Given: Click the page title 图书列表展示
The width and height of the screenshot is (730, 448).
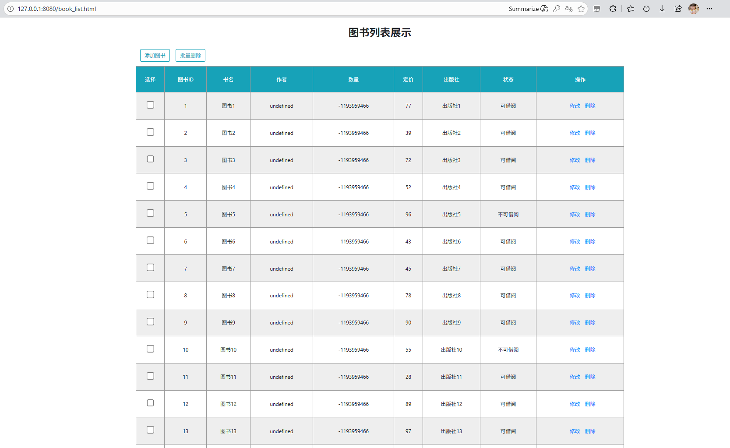Looking at the screenshot, I should (x=380, y=33).
